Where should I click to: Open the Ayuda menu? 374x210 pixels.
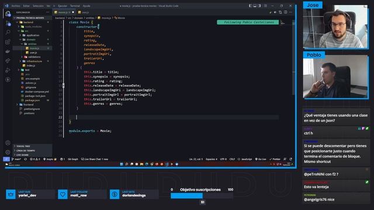(86, 6)
